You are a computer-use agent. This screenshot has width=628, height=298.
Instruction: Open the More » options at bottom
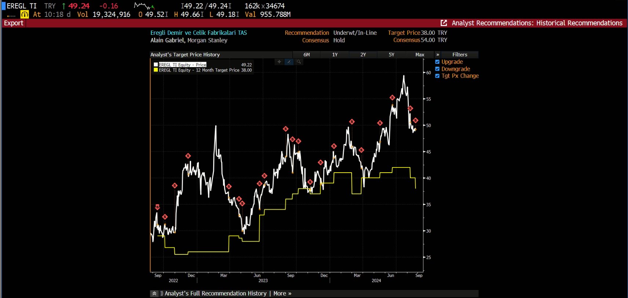coord(282,294)
